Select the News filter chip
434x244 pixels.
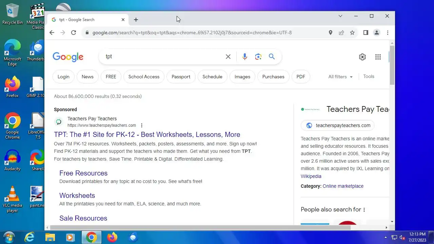87,77
